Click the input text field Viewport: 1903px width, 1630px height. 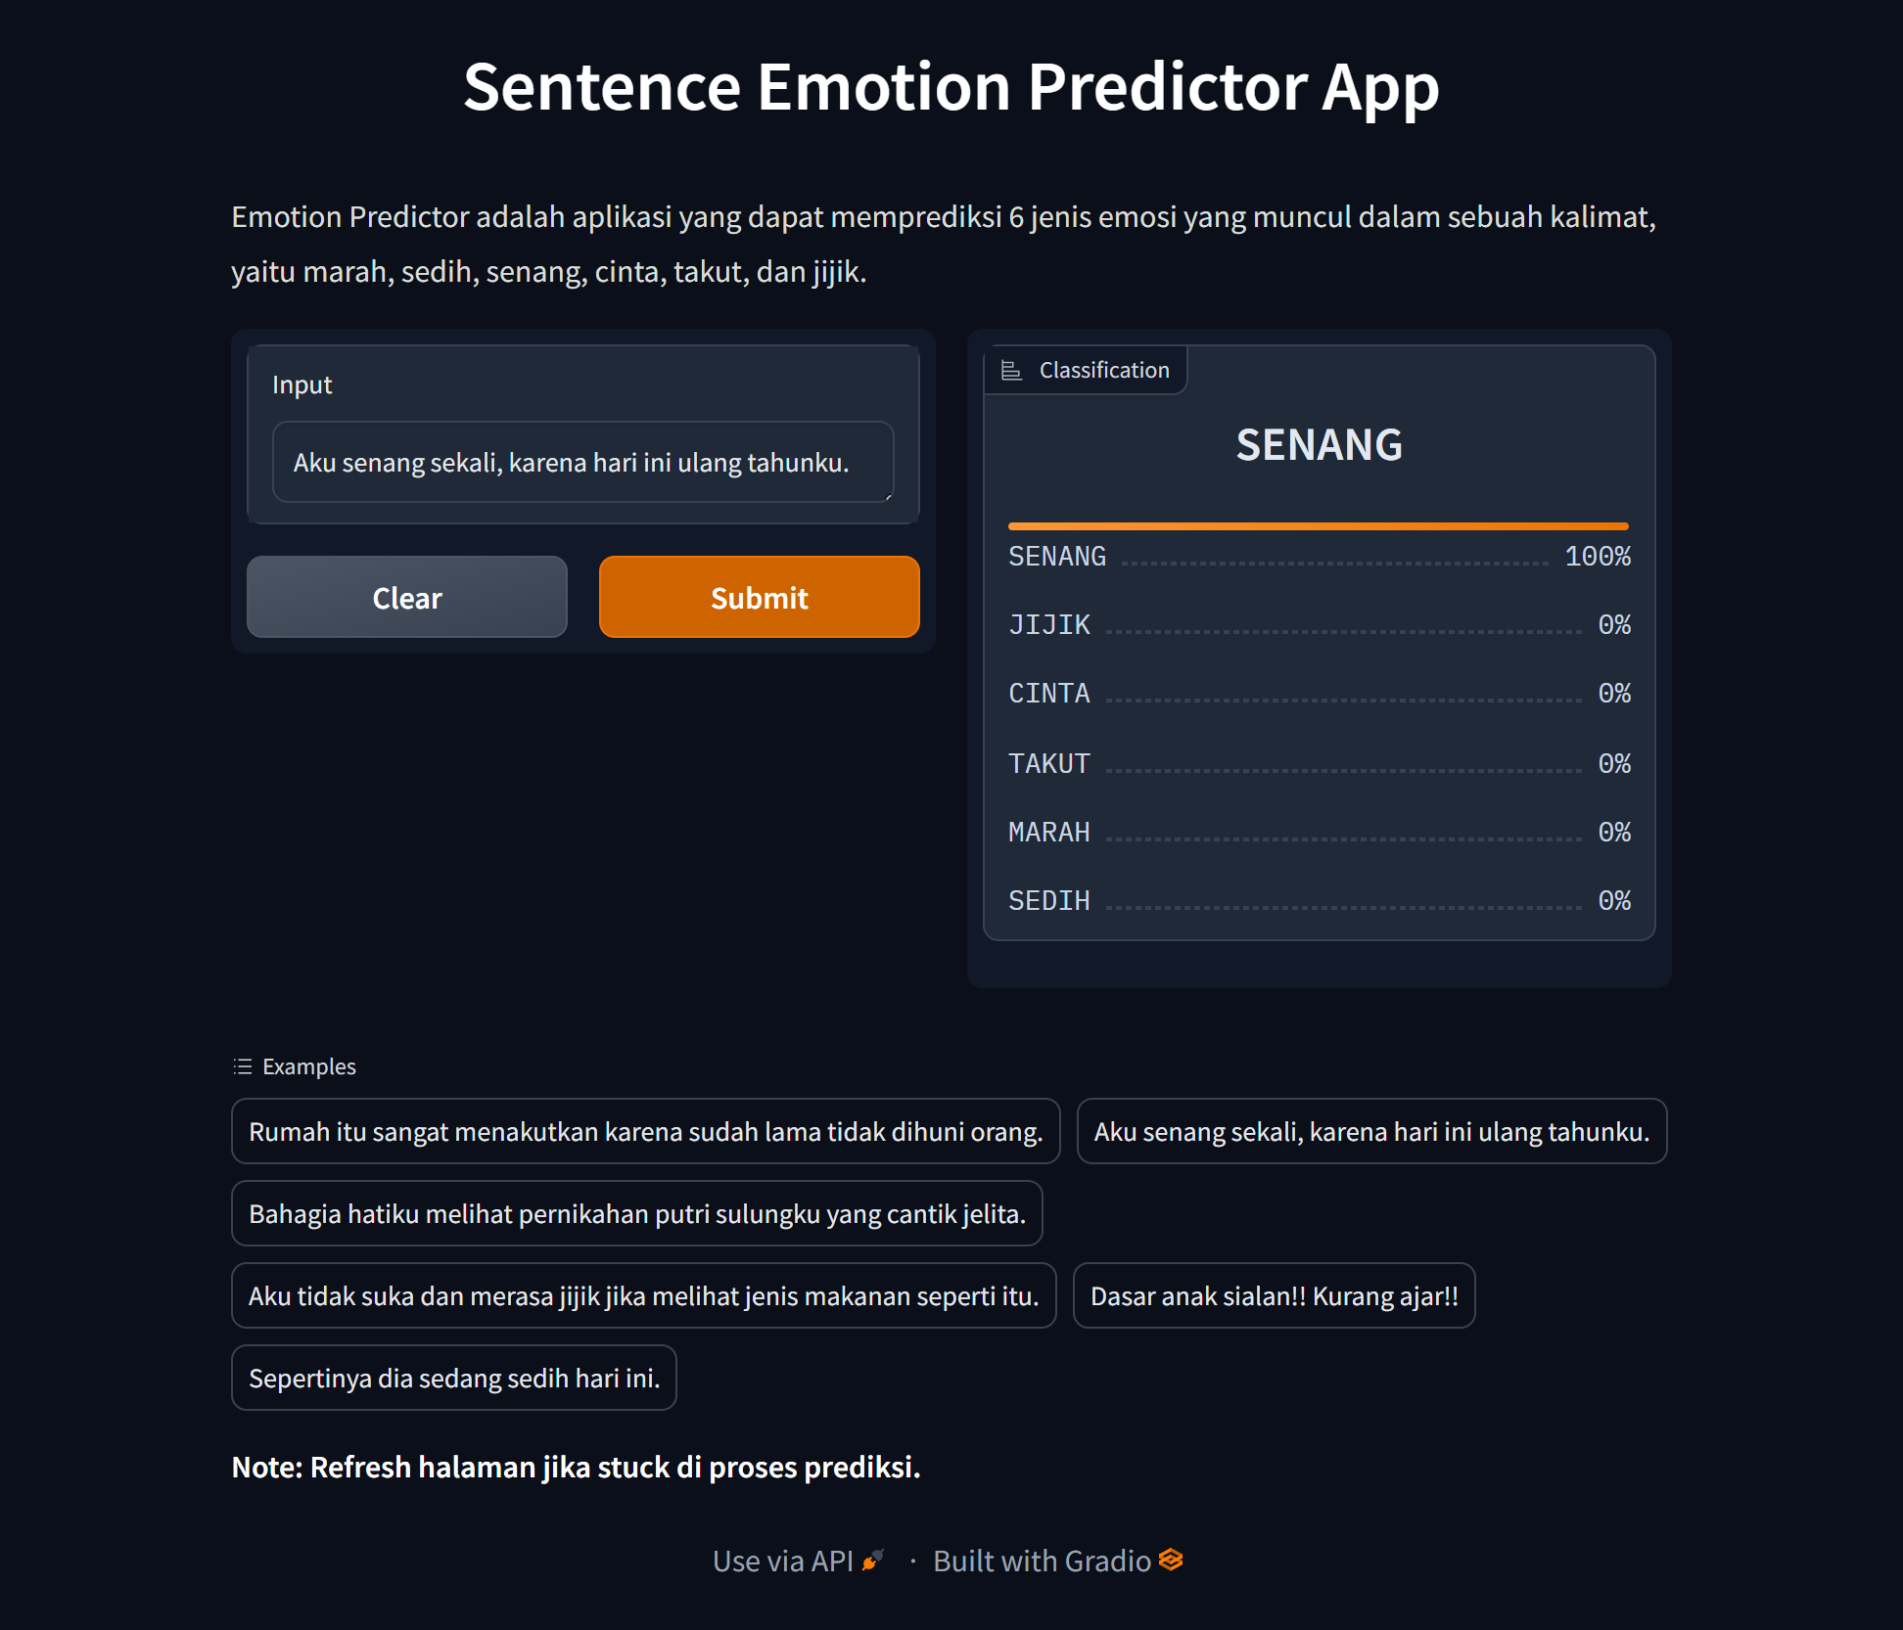[x=585, y=461]
